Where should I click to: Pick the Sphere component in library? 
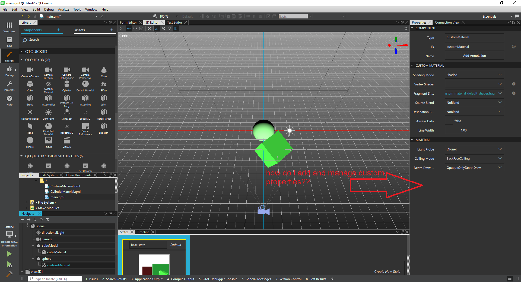click(30, 142)
